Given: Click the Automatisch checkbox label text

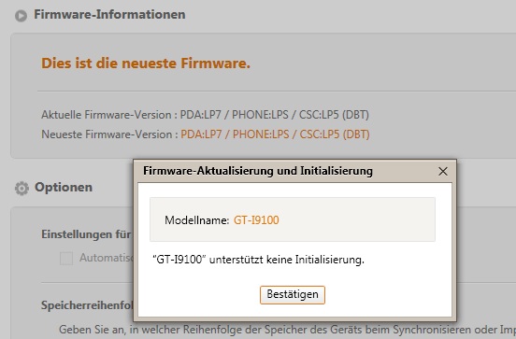Looking at the screenshot, I should (x=107, y=258).
